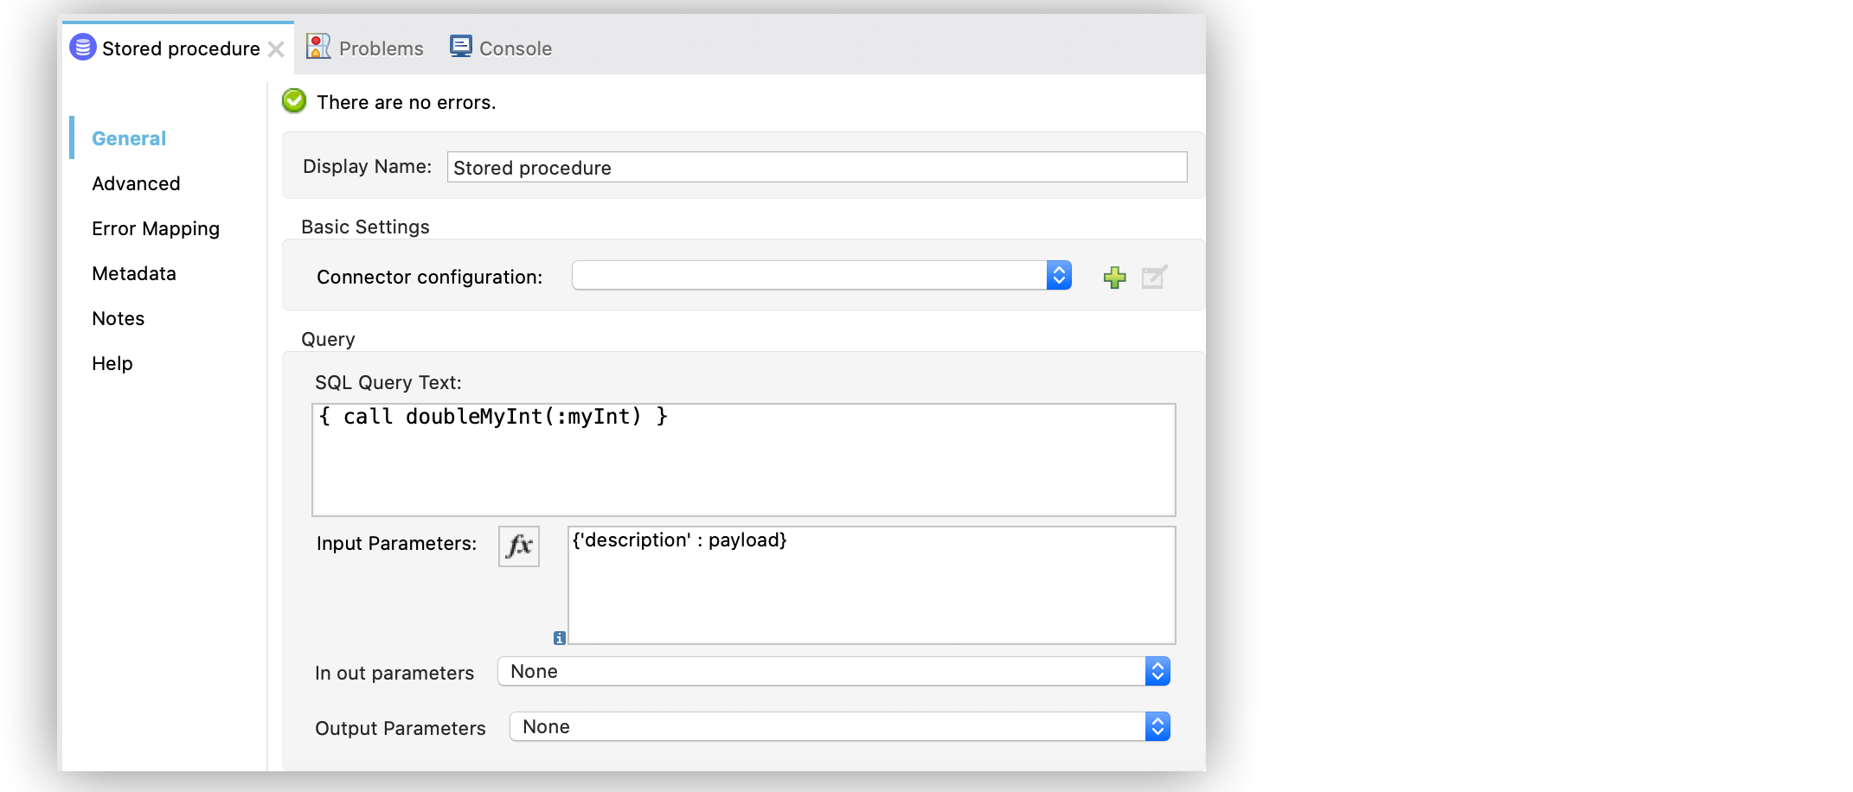1853x792 pixels.
Task: Click the Problems tab icon
Action: 318,47
